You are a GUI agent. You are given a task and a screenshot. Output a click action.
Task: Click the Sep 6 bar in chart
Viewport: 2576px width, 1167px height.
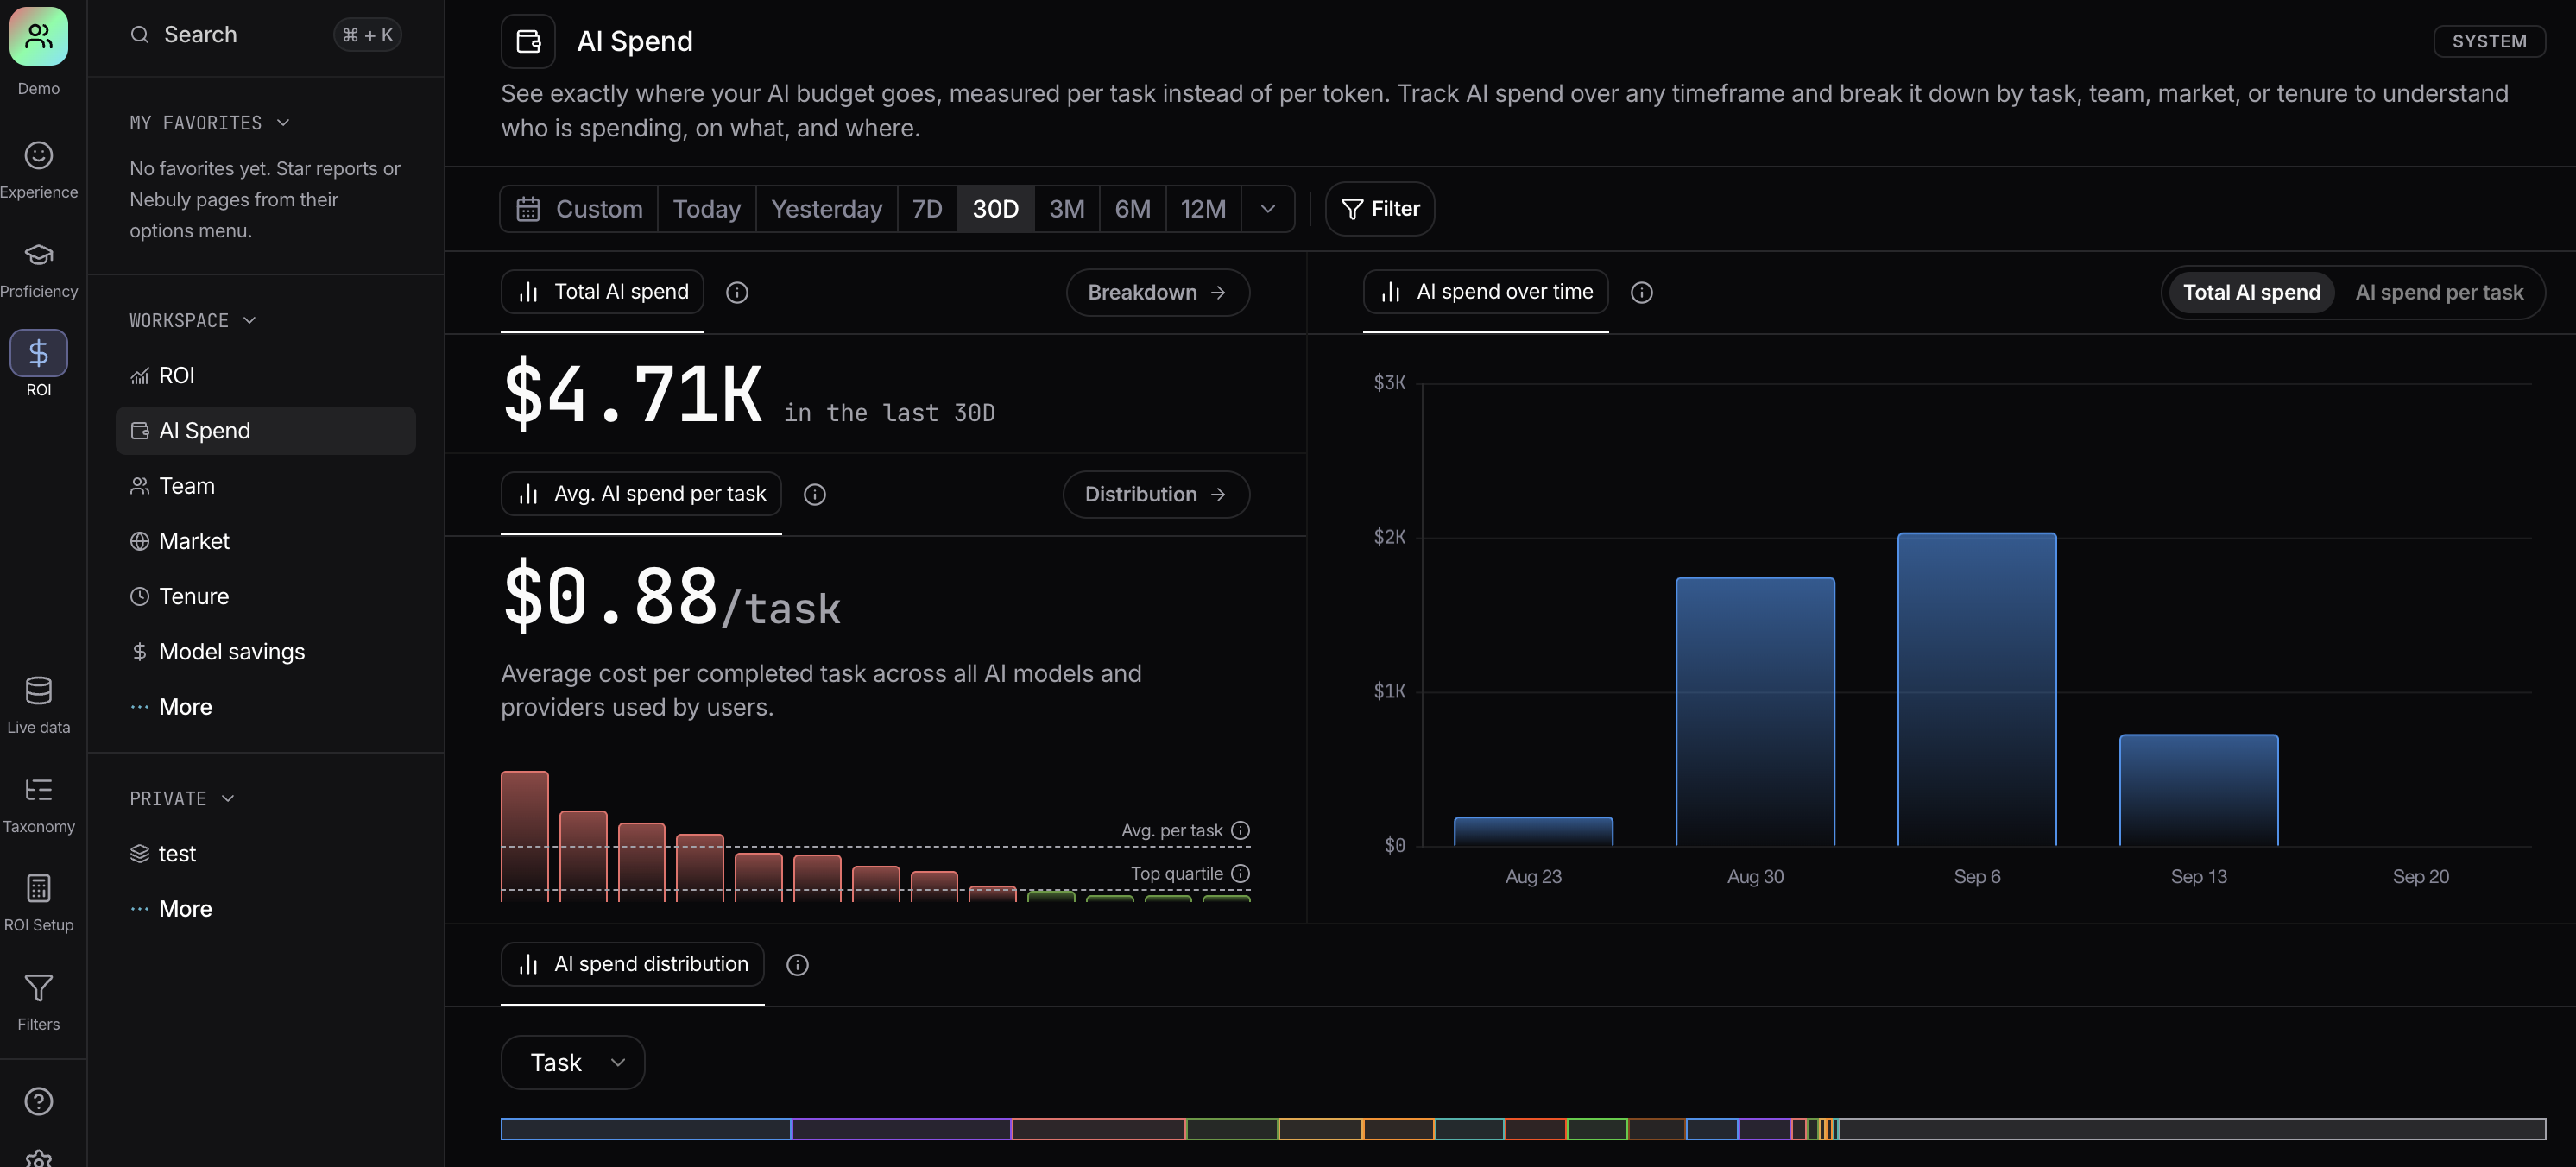pyautogui.click(x=1976, y=689)
